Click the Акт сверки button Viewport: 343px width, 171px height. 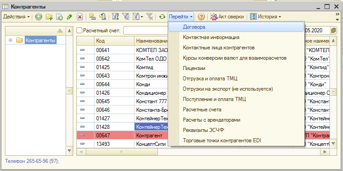click(x=227, y=17)
